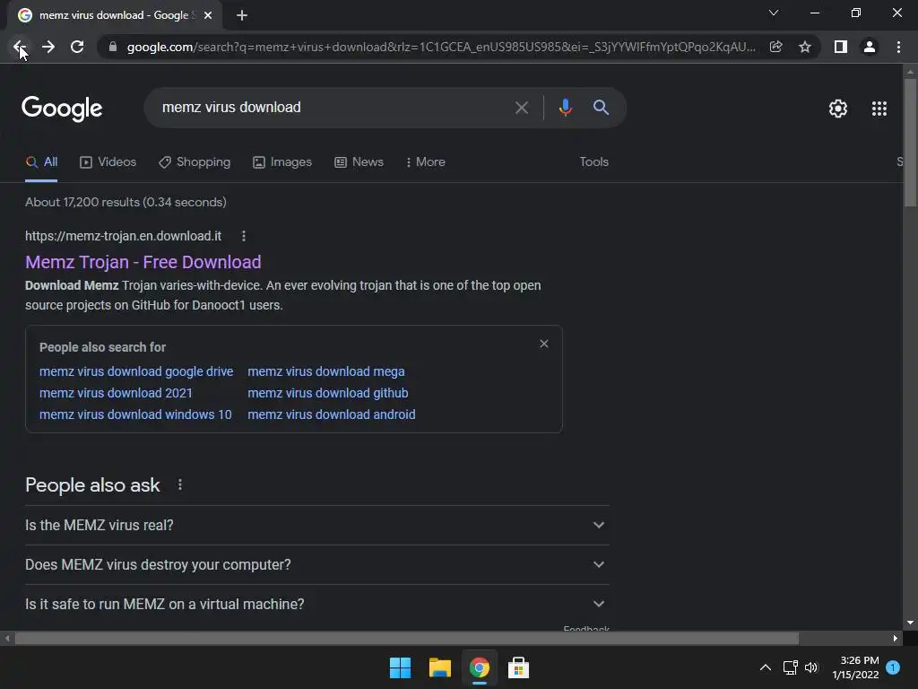Open search Tools
The height and width of the screenshot is (689, 918).
[x=593, y=162]
